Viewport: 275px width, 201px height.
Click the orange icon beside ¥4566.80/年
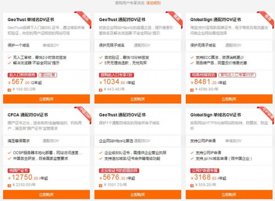192,90
